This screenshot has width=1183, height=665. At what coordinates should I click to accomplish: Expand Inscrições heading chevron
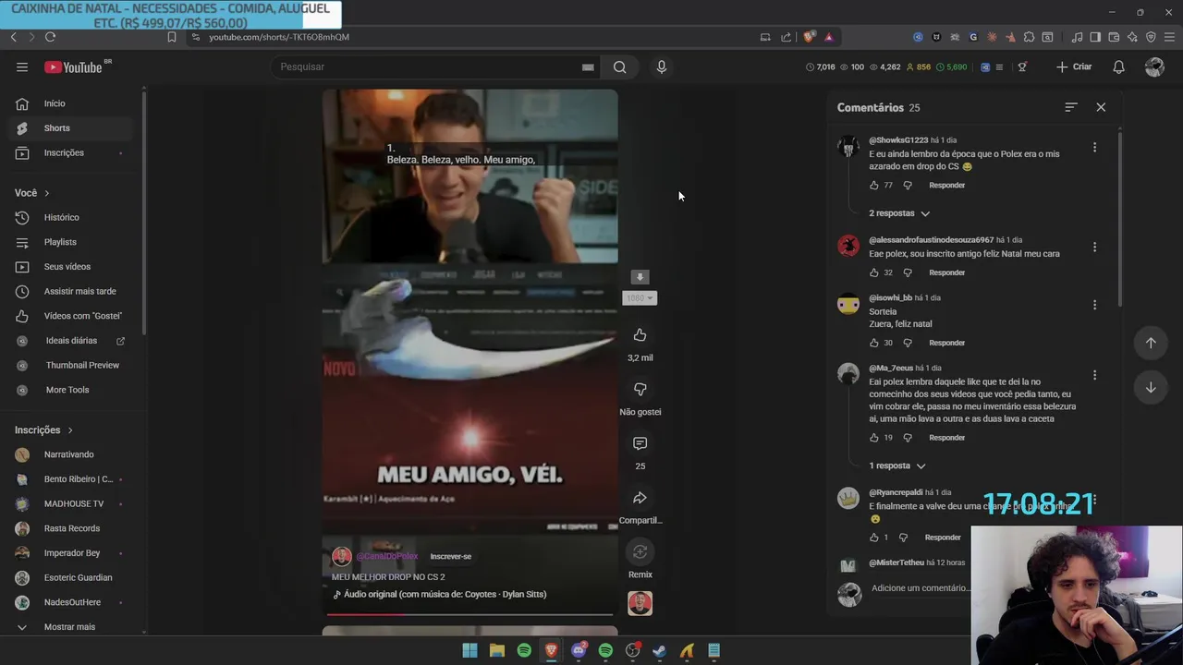tap(69, 430)
